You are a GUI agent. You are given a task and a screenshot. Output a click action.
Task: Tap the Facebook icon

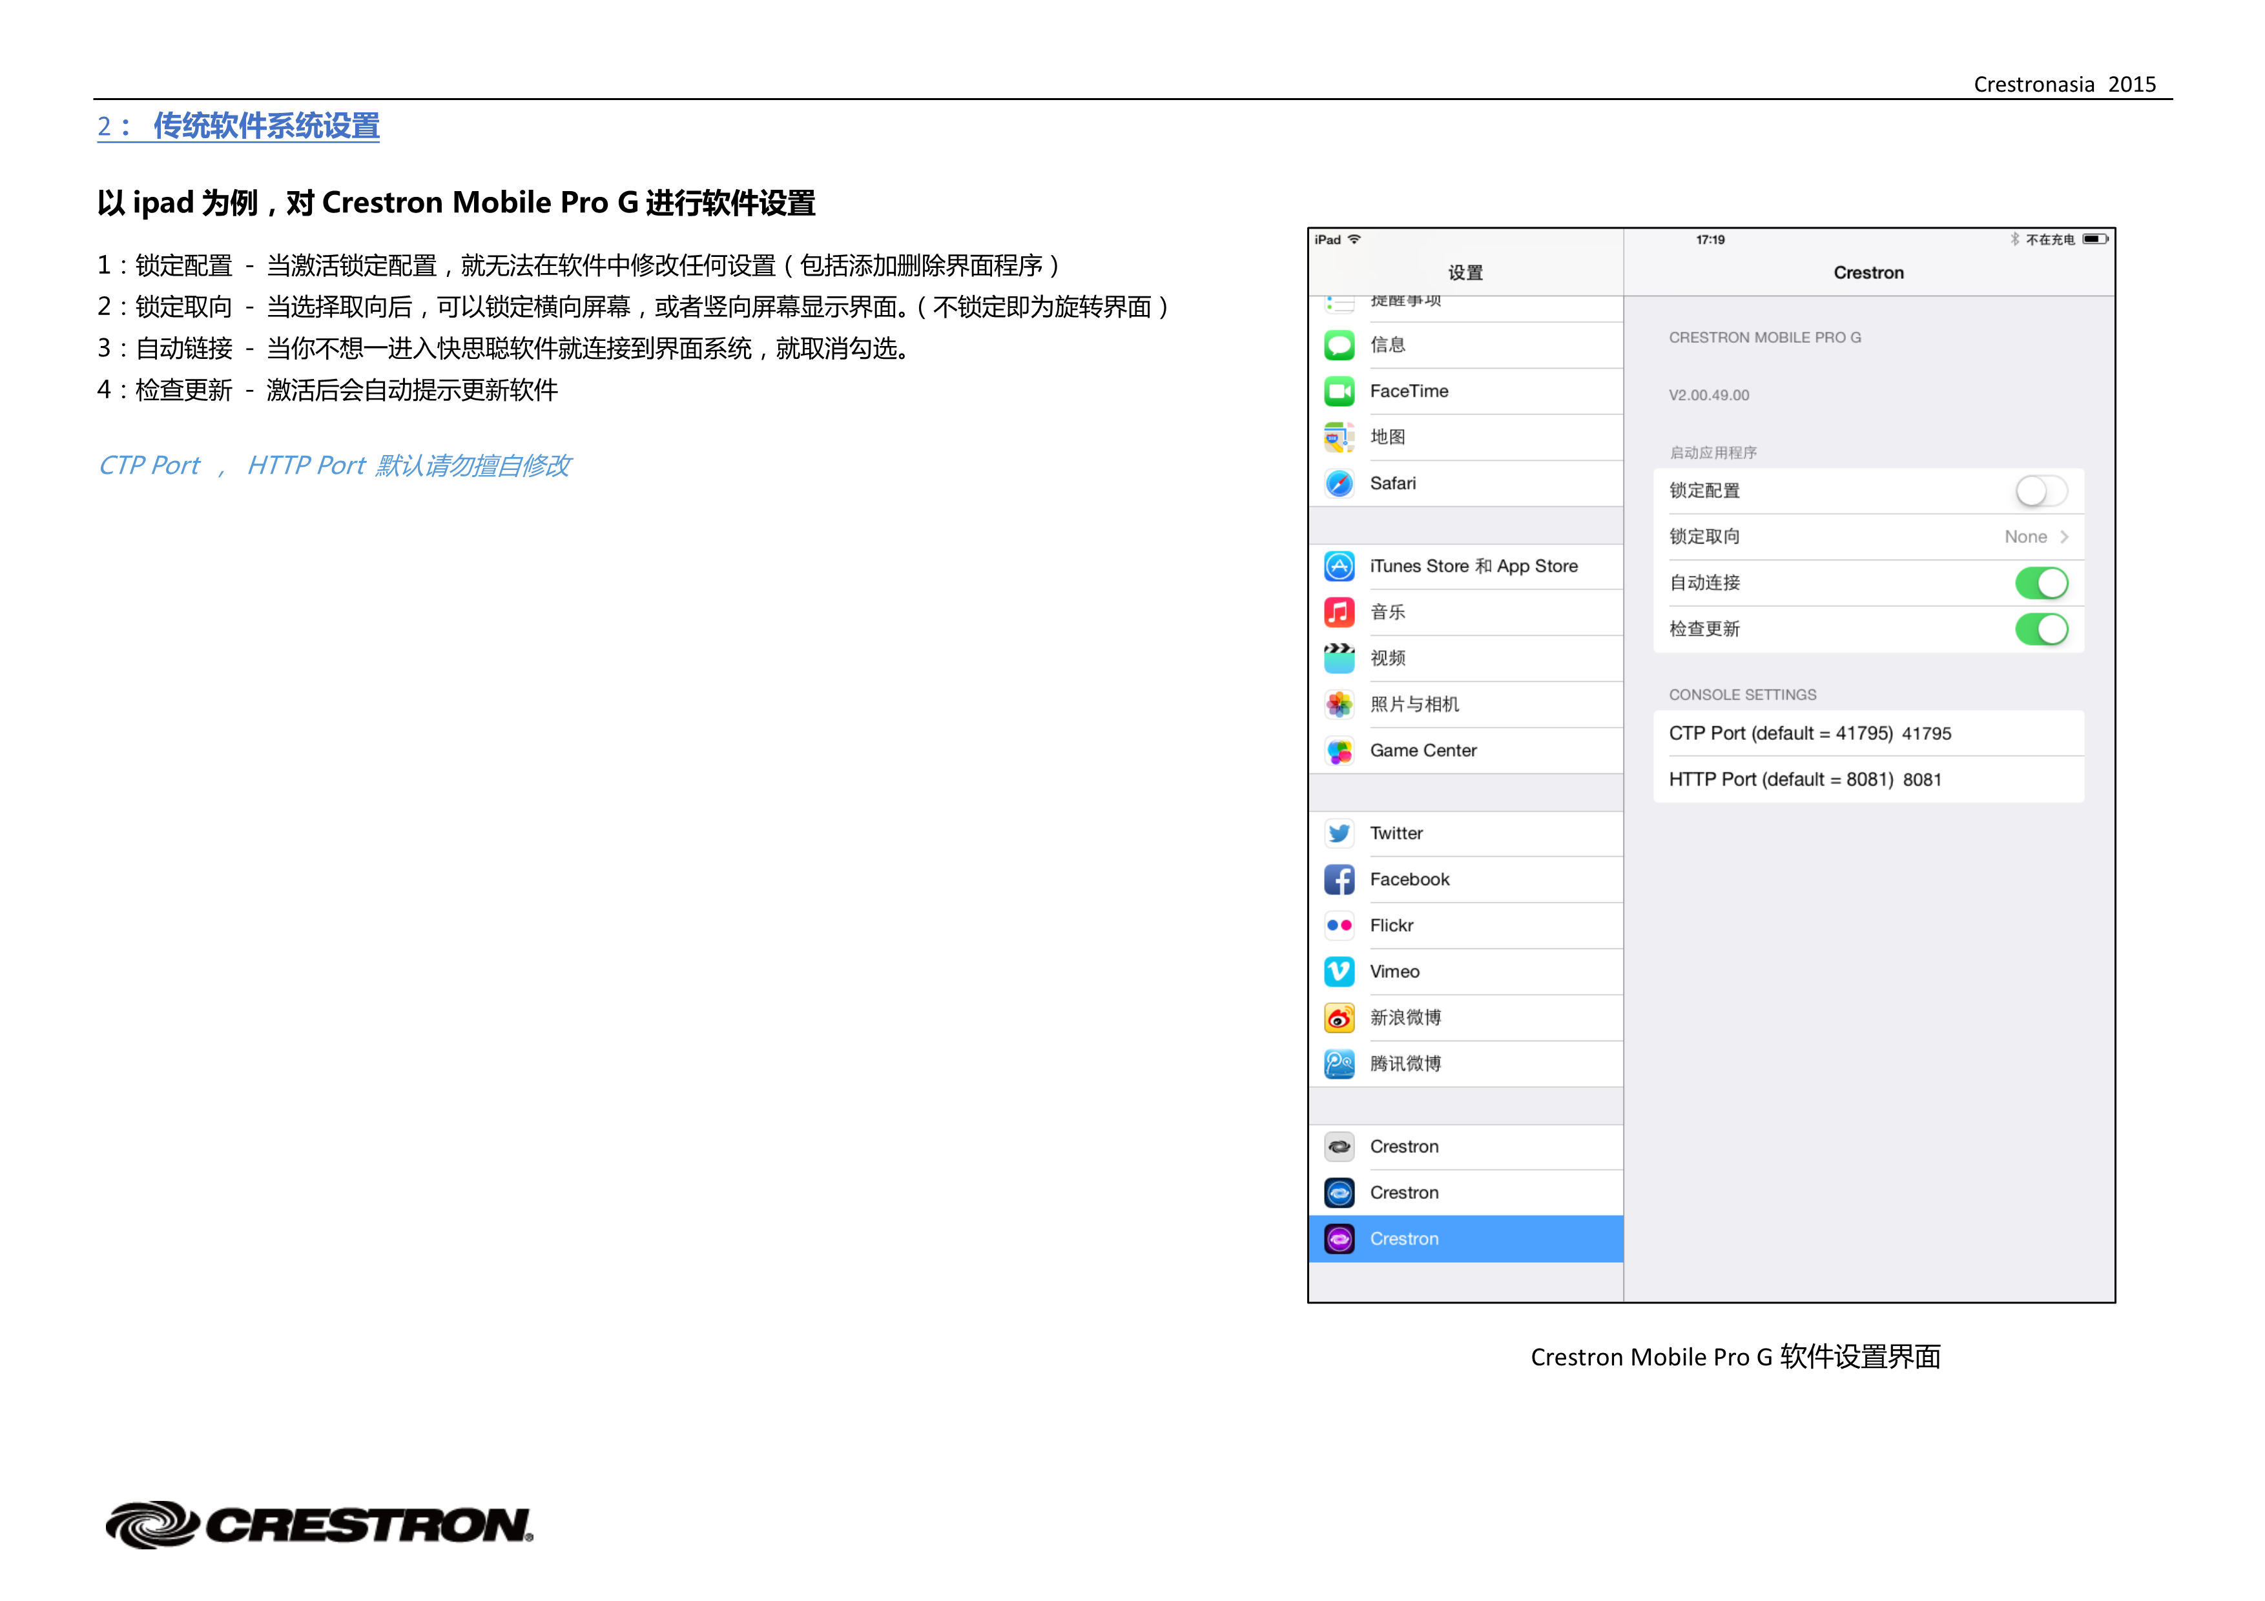(x=1339, y=879)
